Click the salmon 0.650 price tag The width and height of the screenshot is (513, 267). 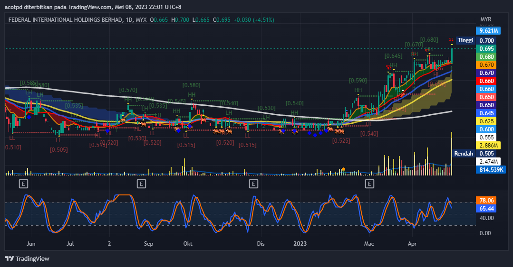(x=486, y=97)
